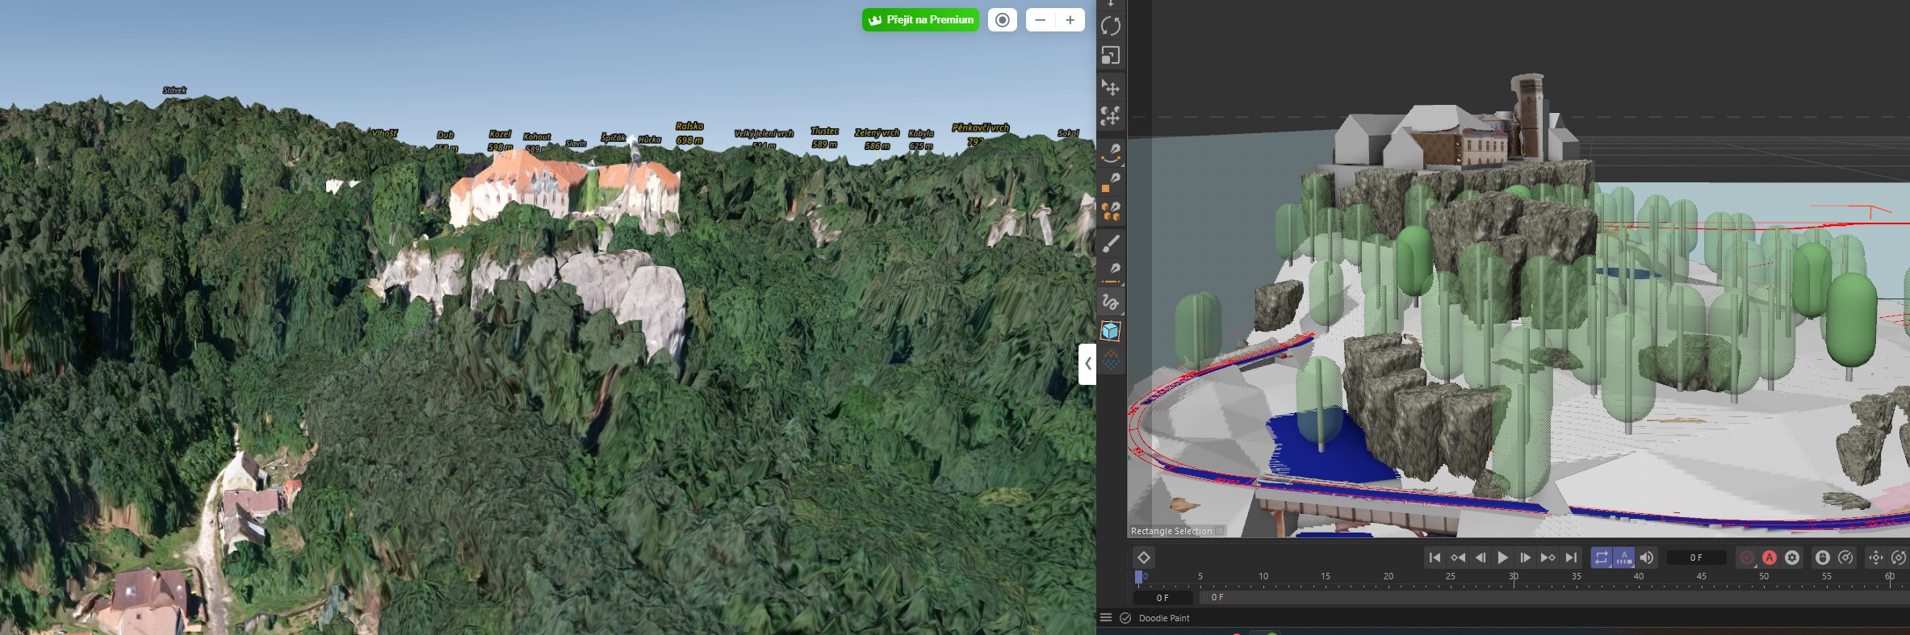
Task: Collapse the map side panel arrow
Action: pos(1087,364)
